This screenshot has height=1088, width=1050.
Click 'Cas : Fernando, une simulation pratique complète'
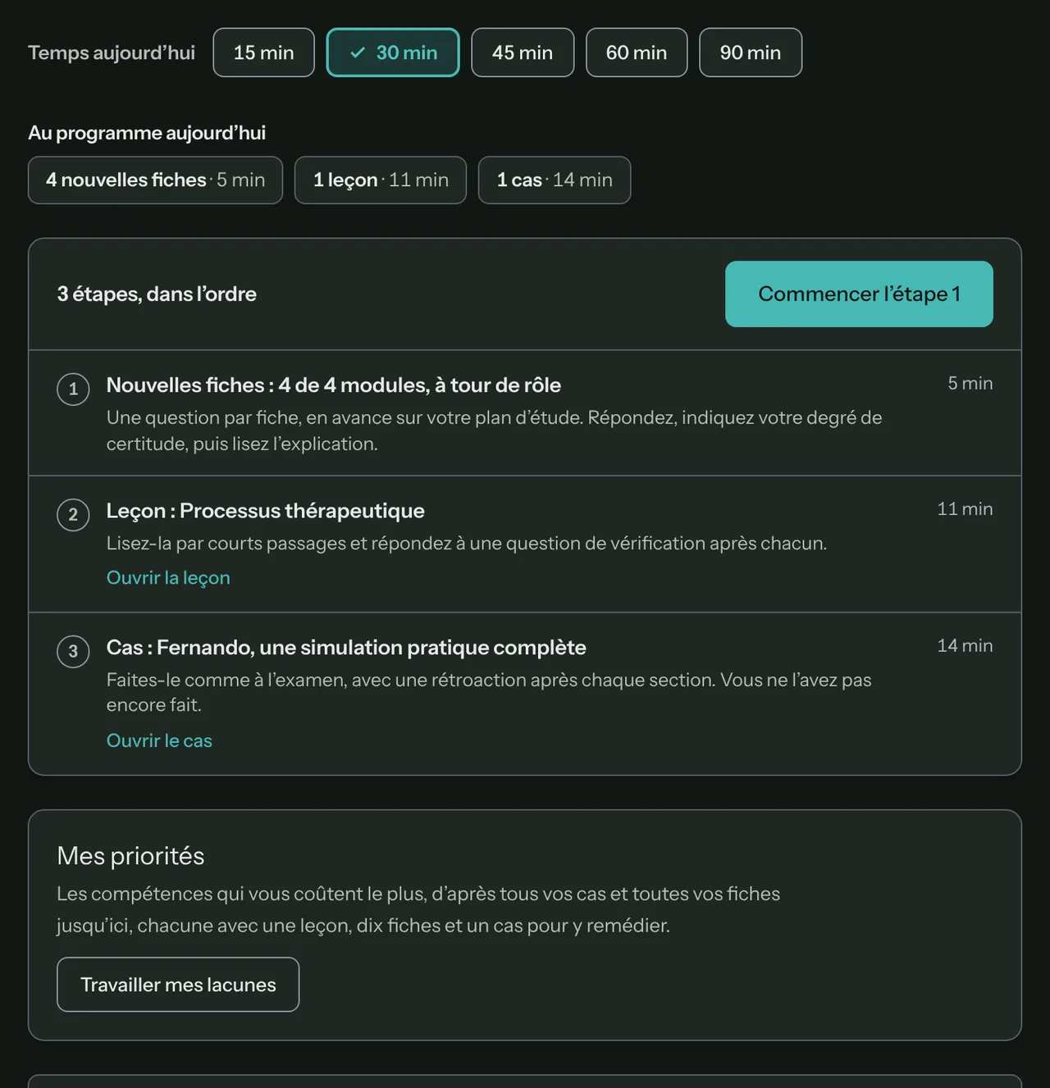pyautogui.click(x=346, y=647)
